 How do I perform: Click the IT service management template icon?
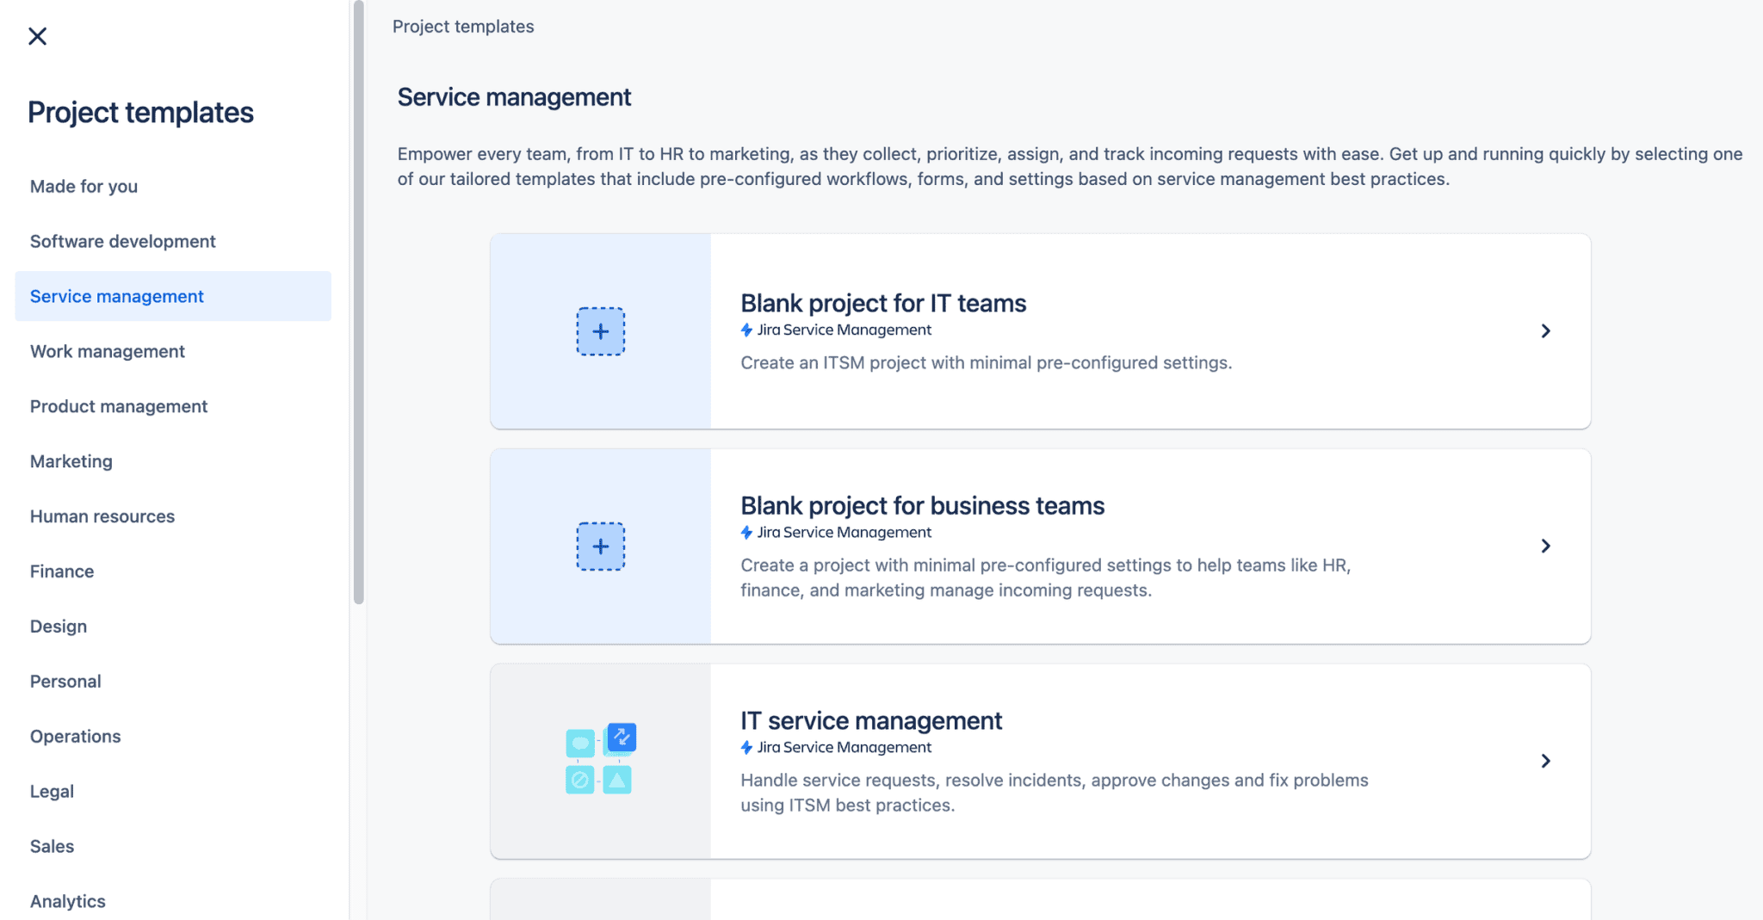point(600,759)
